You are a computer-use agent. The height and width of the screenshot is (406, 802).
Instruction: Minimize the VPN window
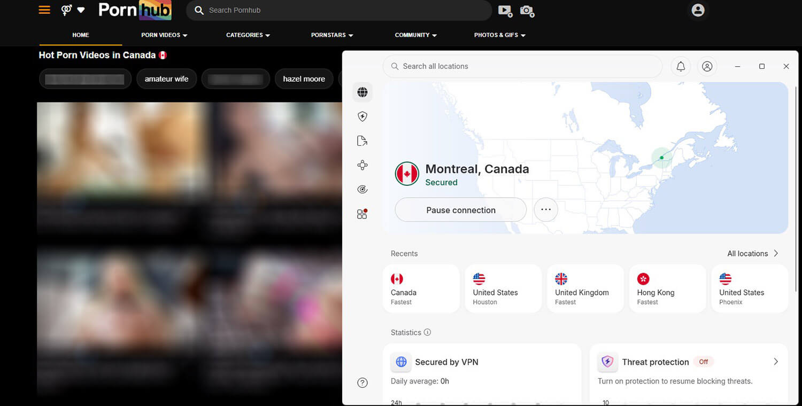pos(738,66)
